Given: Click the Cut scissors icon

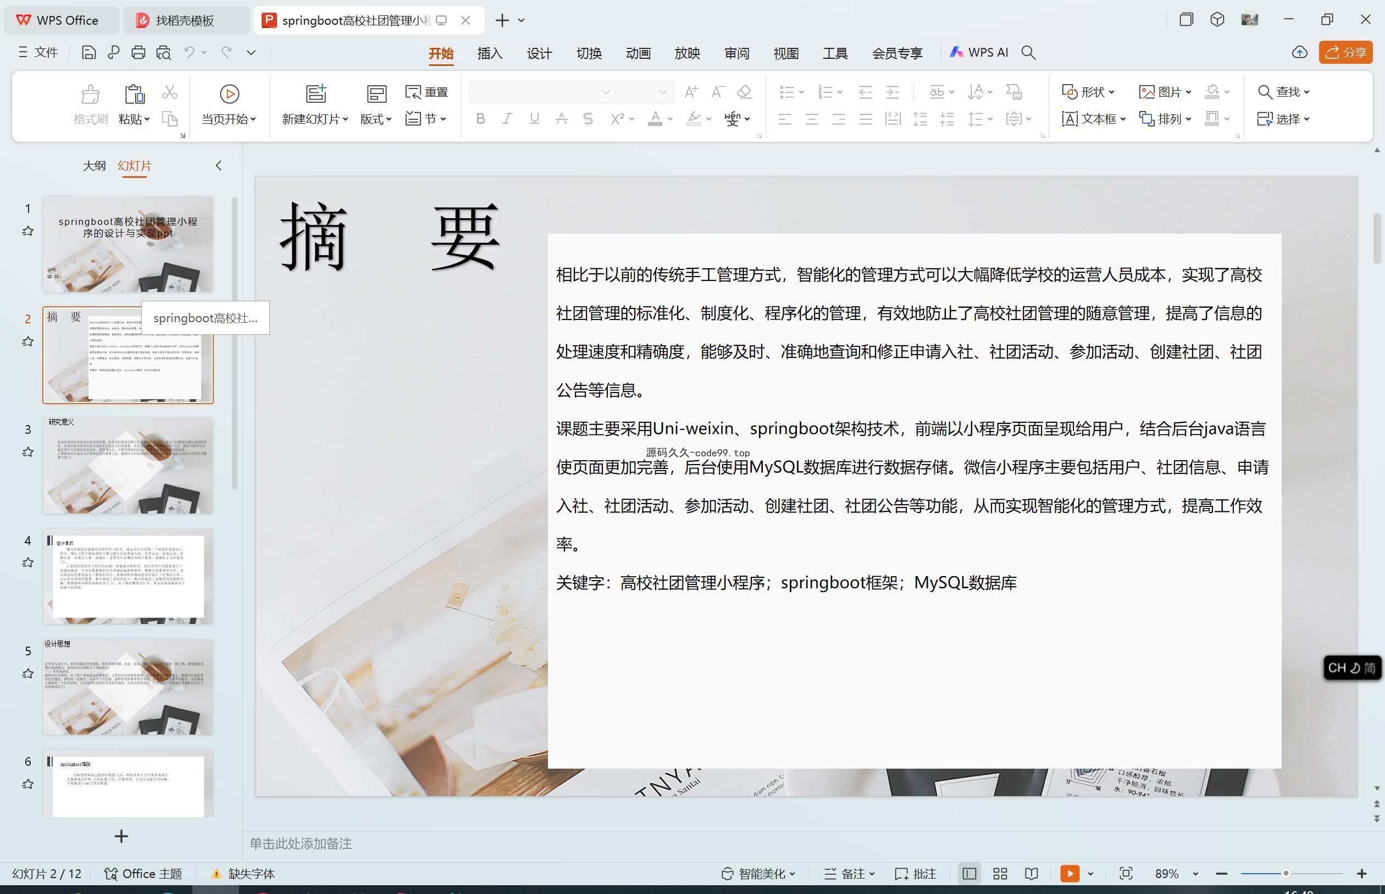Looking at the screenshot, I should pos(169,92).
